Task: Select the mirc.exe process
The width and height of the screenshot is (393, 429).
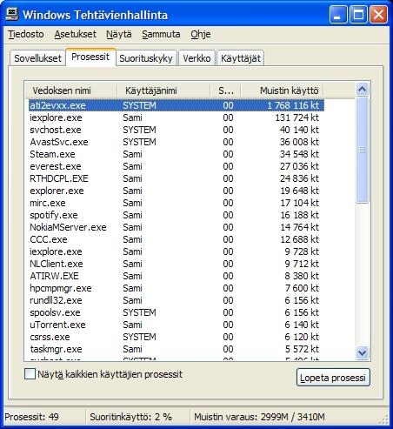Action: (x=177, y=203)
